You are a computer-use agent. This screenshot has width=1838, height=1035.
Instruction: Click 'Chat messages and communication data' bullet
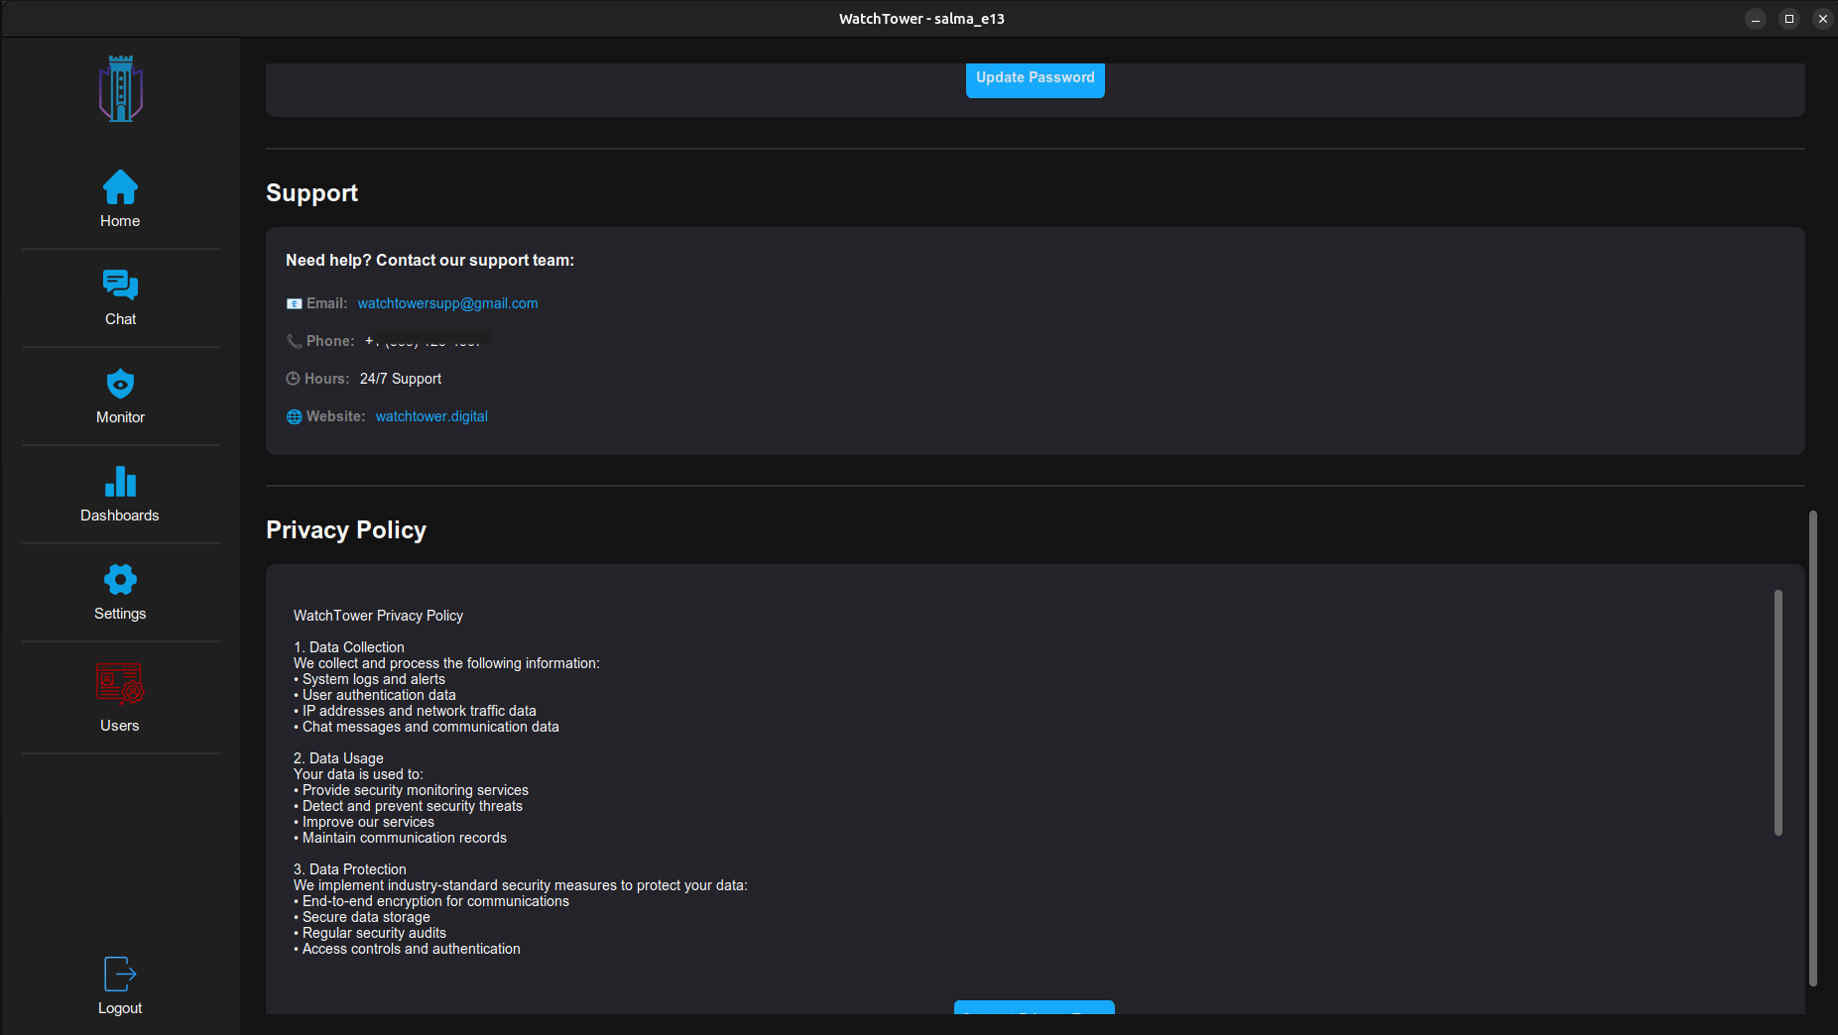coord(427,727)
